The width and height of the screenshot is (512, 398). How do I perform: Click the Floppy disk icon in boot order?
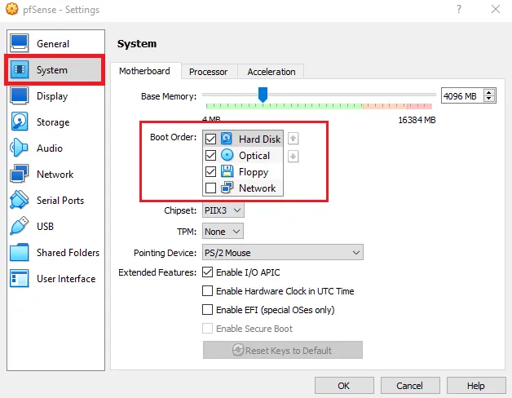(227, 171)
